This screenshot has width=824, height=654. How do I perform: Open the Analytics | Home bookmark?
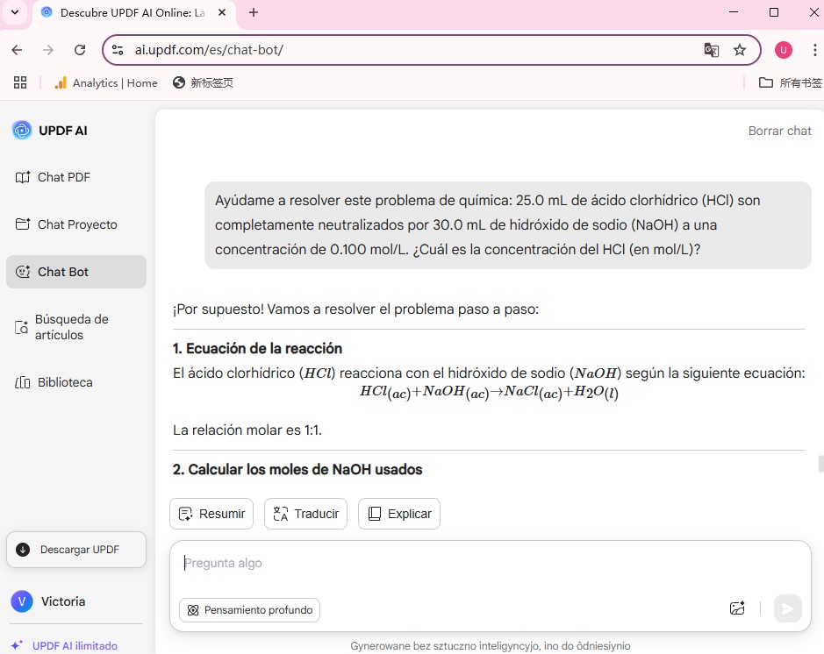(106, 82)
